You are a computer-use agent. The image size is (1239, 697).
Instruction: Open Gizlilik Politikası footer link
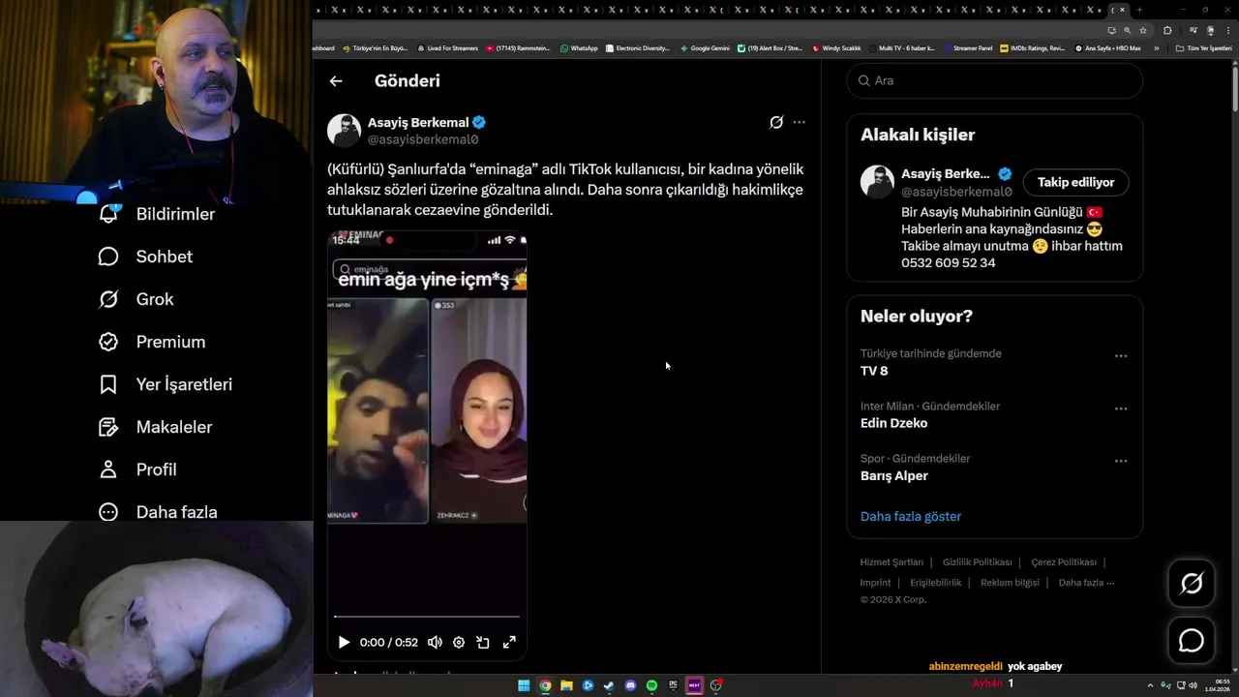click(978, 562)
